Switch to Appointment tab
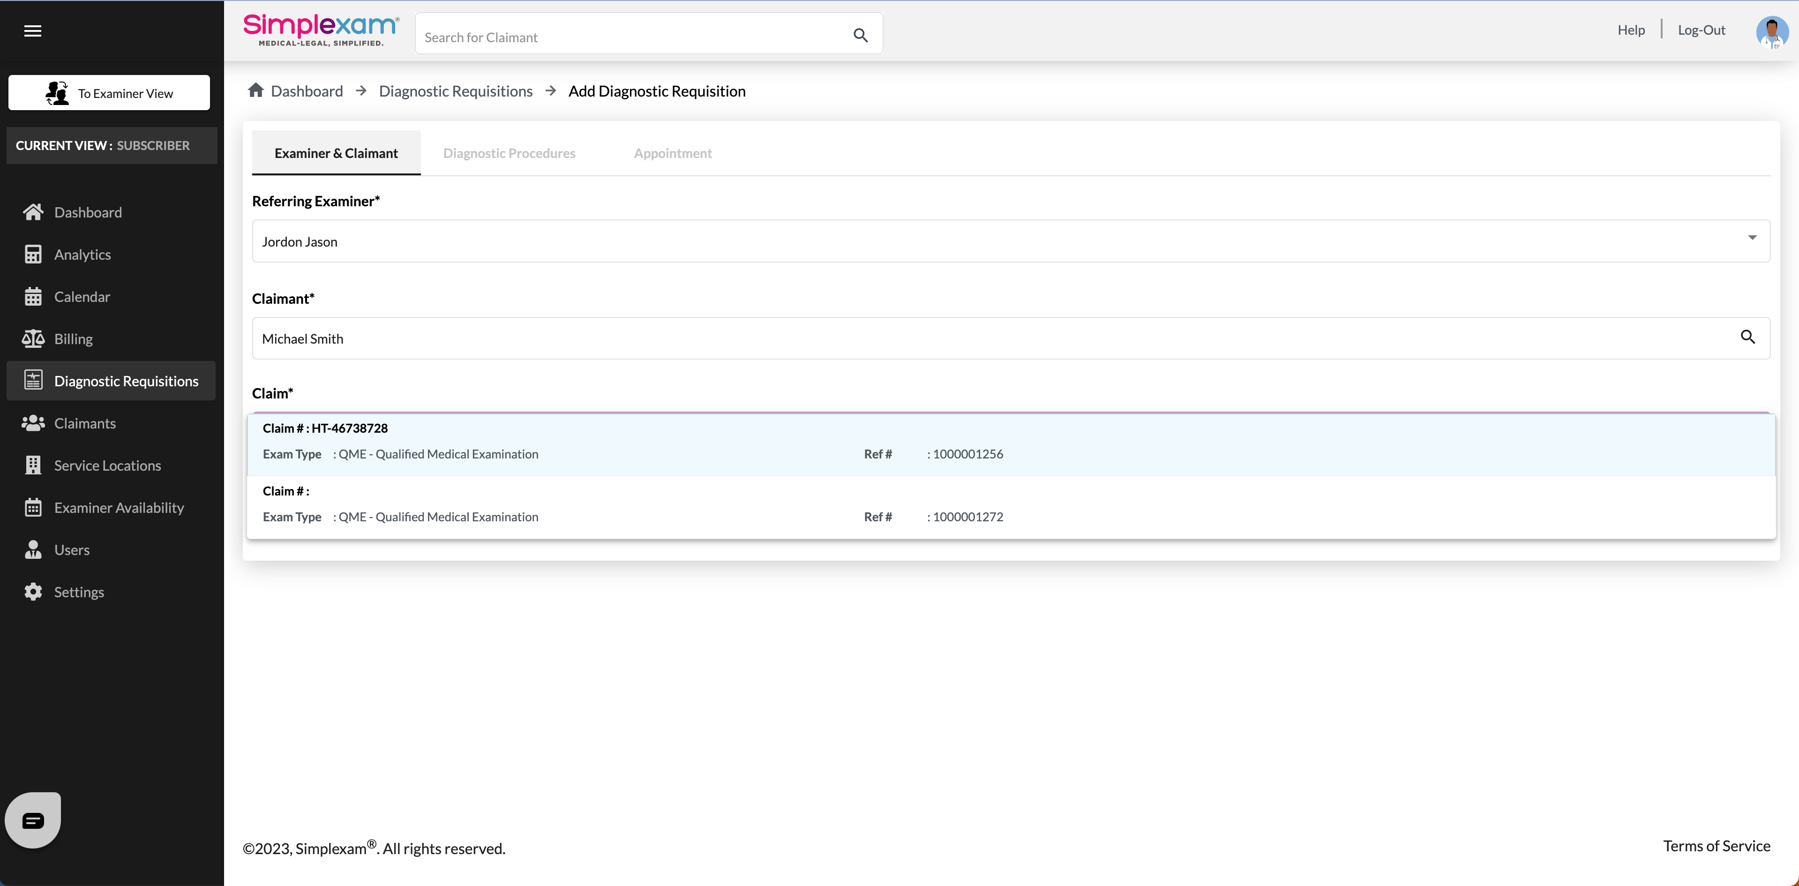Viewport: 1799px width, 886px height. click(x=673, y=153)
